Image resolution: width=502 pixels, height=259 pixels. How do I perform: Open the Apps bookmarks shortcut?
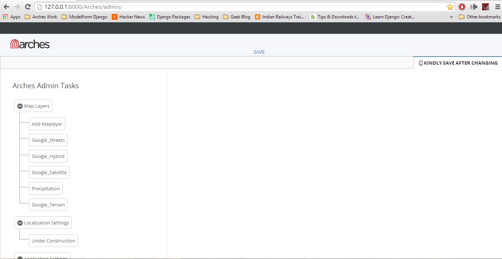click(11, 17)
